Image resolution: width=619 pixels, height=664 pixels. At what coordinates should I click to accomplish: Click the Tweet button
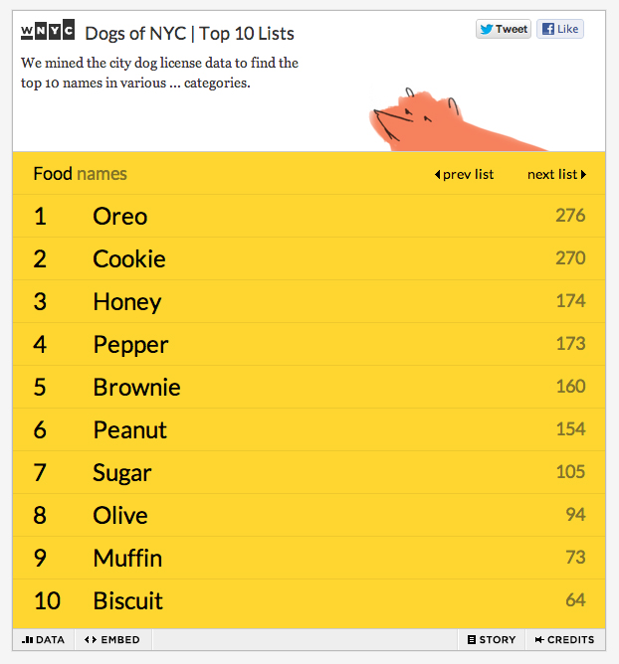(x=504, y=29)
